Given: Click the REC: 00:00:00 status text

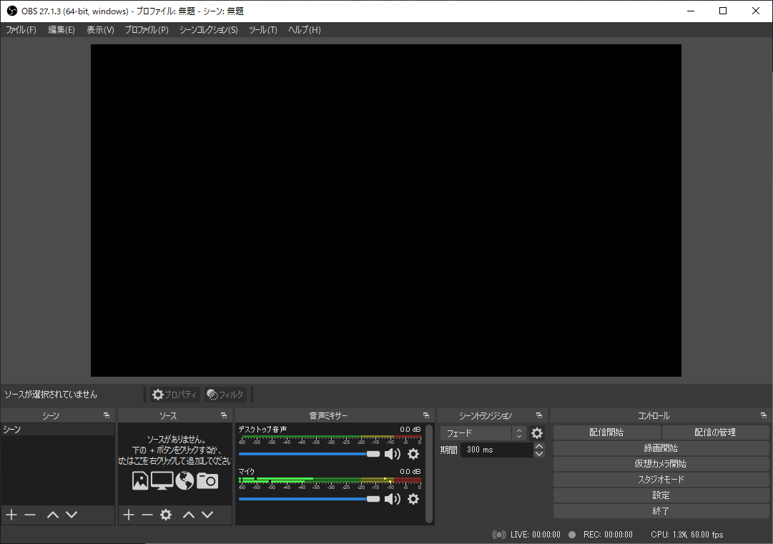Looking at the screenshot, I should coord(608,535).
